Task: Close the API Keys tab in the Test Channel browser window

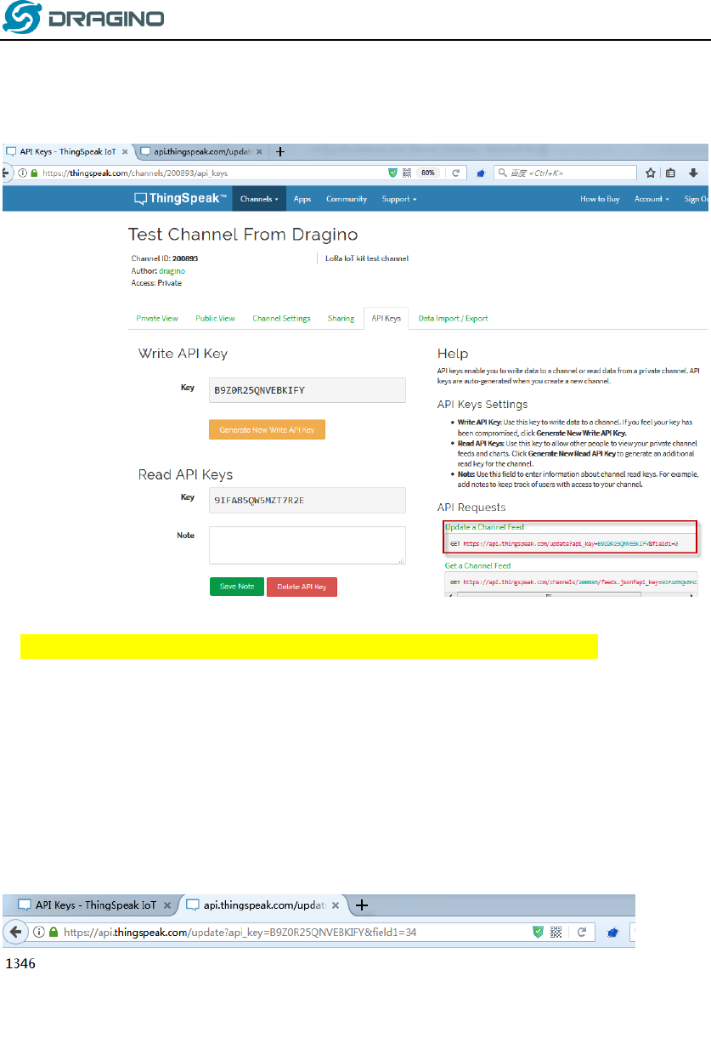Action: click(125, 152)
